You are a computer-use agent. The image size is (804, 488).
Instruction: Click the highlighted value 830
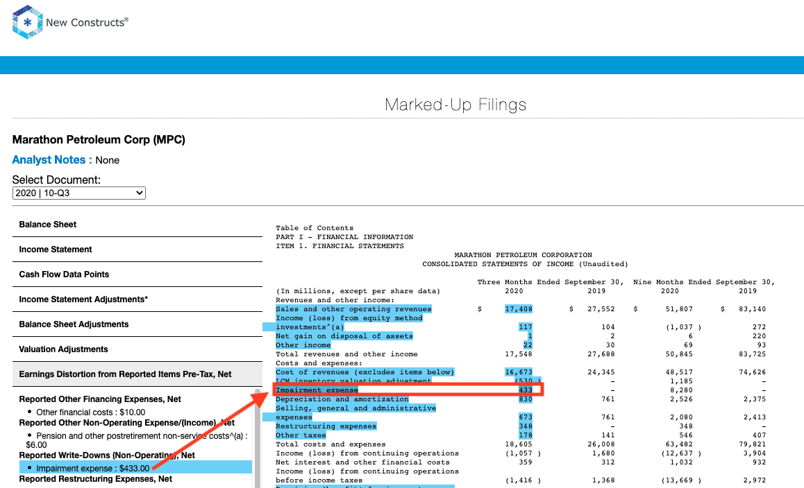click(526, 399)
